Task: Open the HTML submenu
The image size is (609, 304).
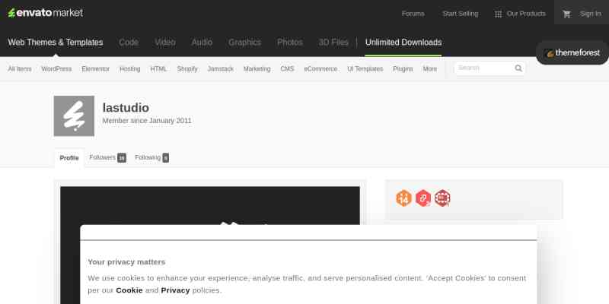Action: 158,69
